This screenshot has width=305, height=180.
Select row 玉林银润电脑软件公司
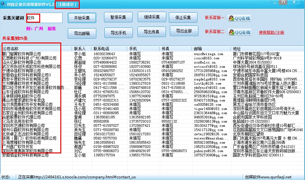click(153, 96)
